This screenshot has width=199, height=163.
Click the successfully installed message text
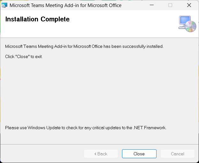pos(84,47)
